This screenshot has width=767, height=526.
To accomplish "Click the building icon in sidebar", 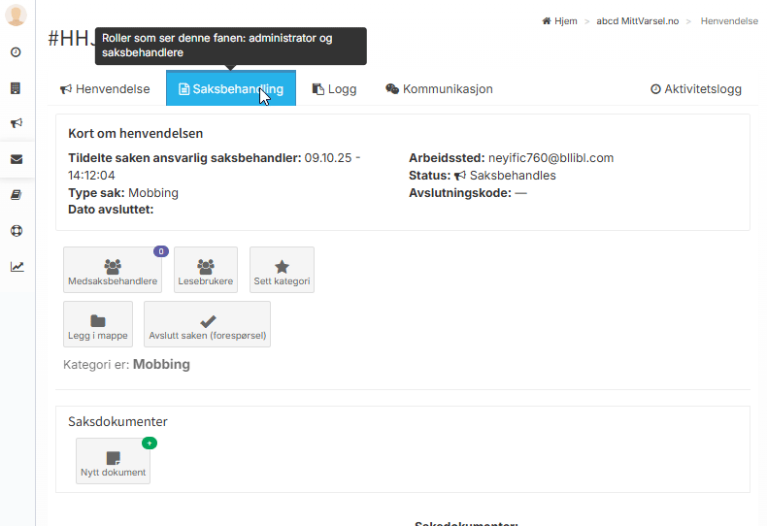I will 17,88.
